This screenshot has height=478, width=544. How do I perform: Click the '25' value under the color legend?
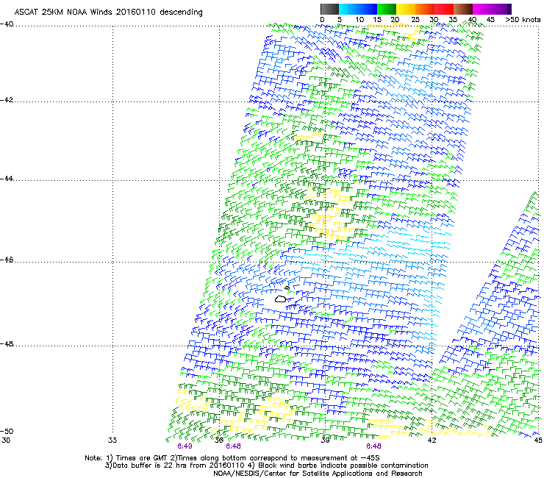click(x=415, y=20)
